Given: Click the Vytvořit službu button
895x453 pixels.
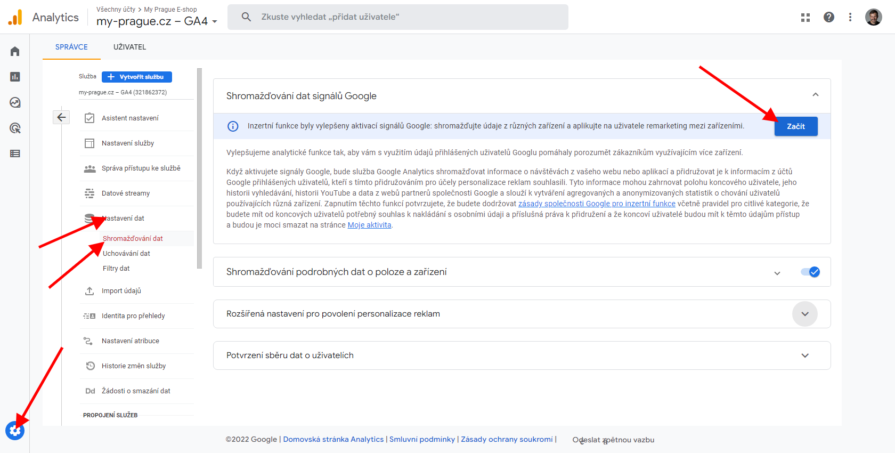Looking at the screenshot, I should click(137, 77).
